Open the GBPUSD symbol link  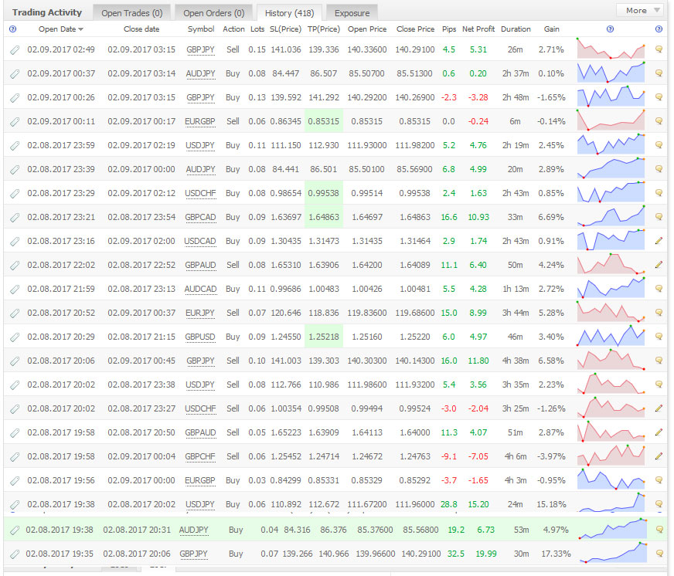pos(200,337)
